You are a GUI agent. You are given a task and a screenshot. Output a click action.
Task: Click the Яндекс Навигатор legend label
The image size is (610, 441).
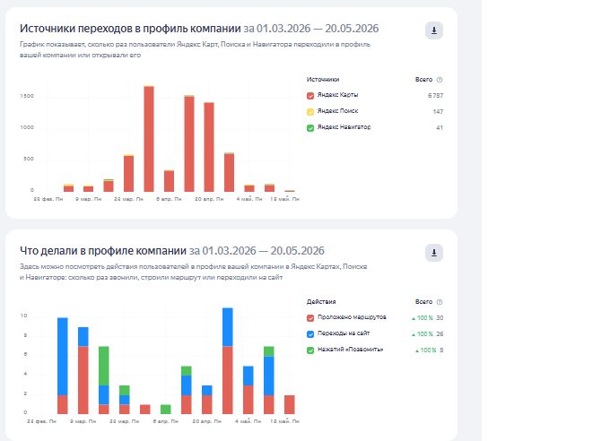(x=344, y=127)
